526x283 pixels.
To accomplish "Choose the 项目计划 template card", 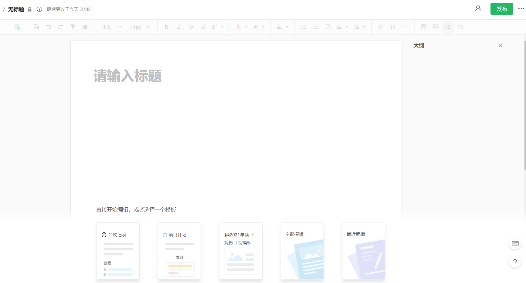I will (179, 251).
